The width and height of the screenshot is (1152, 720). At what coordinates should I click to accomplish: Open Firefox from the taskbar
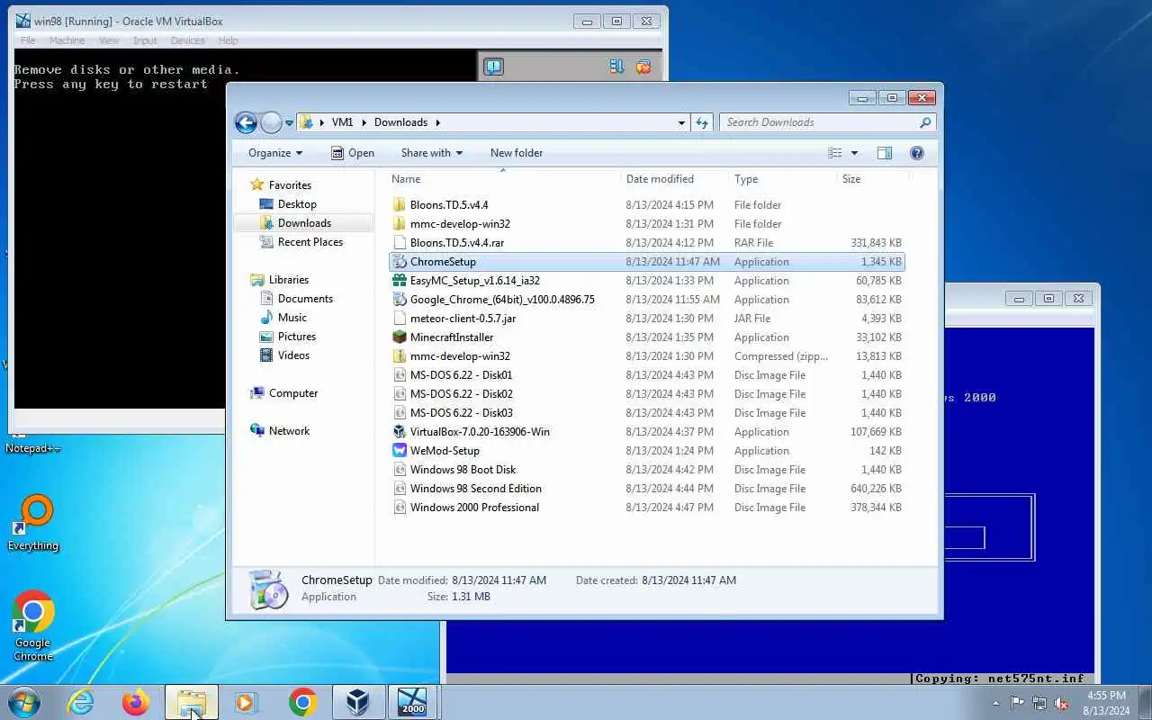[x=136, y=702]
